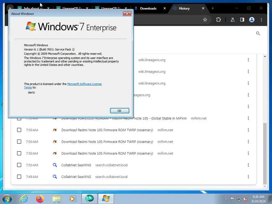Open Chrome Labs flask icon
The width and height of the screenshot is (272, 204).
pyautogui.click(x=232, y=20)
